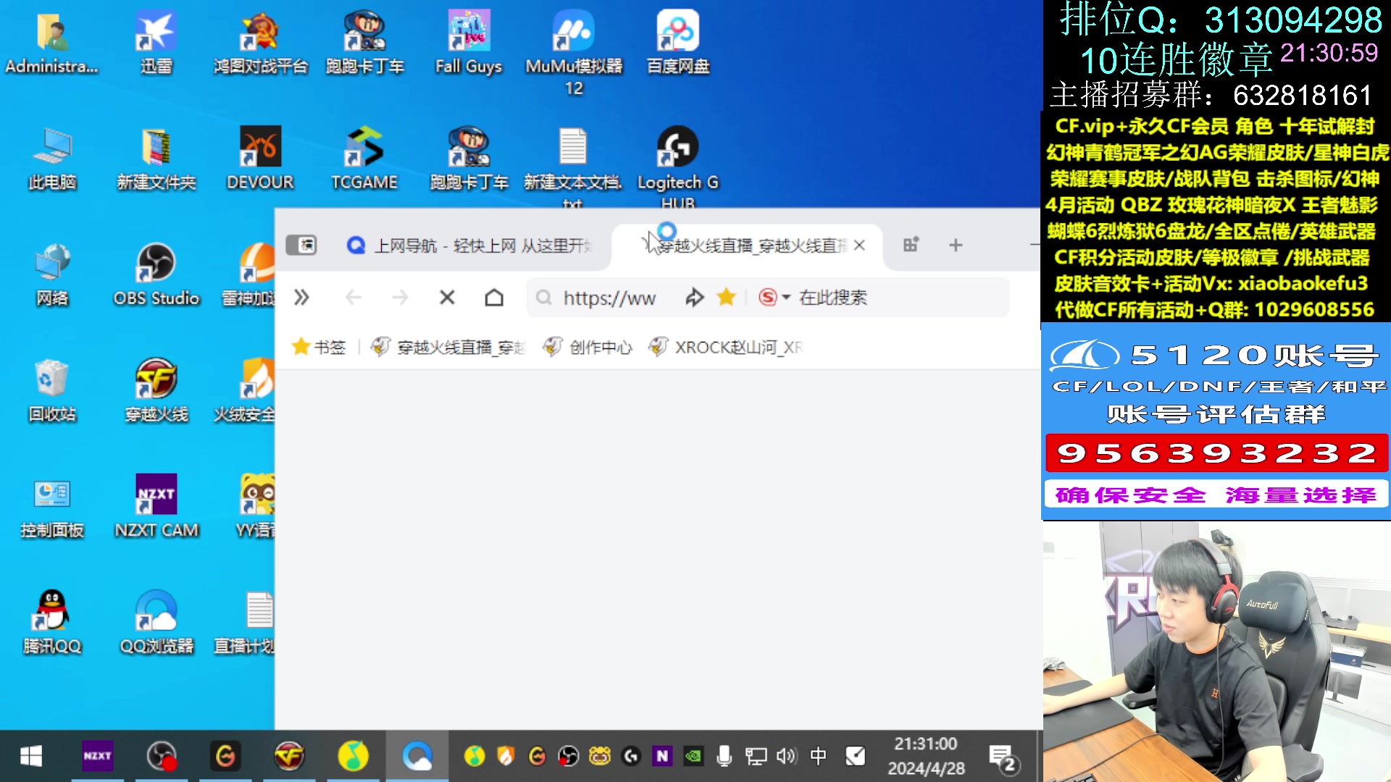Open 回收站 recycle bin

click(51, 391)
